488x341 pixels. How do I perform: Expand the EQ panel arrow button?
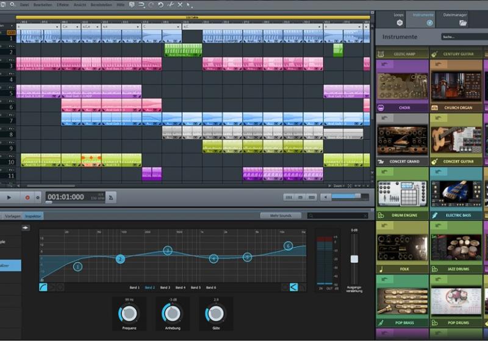26,228
